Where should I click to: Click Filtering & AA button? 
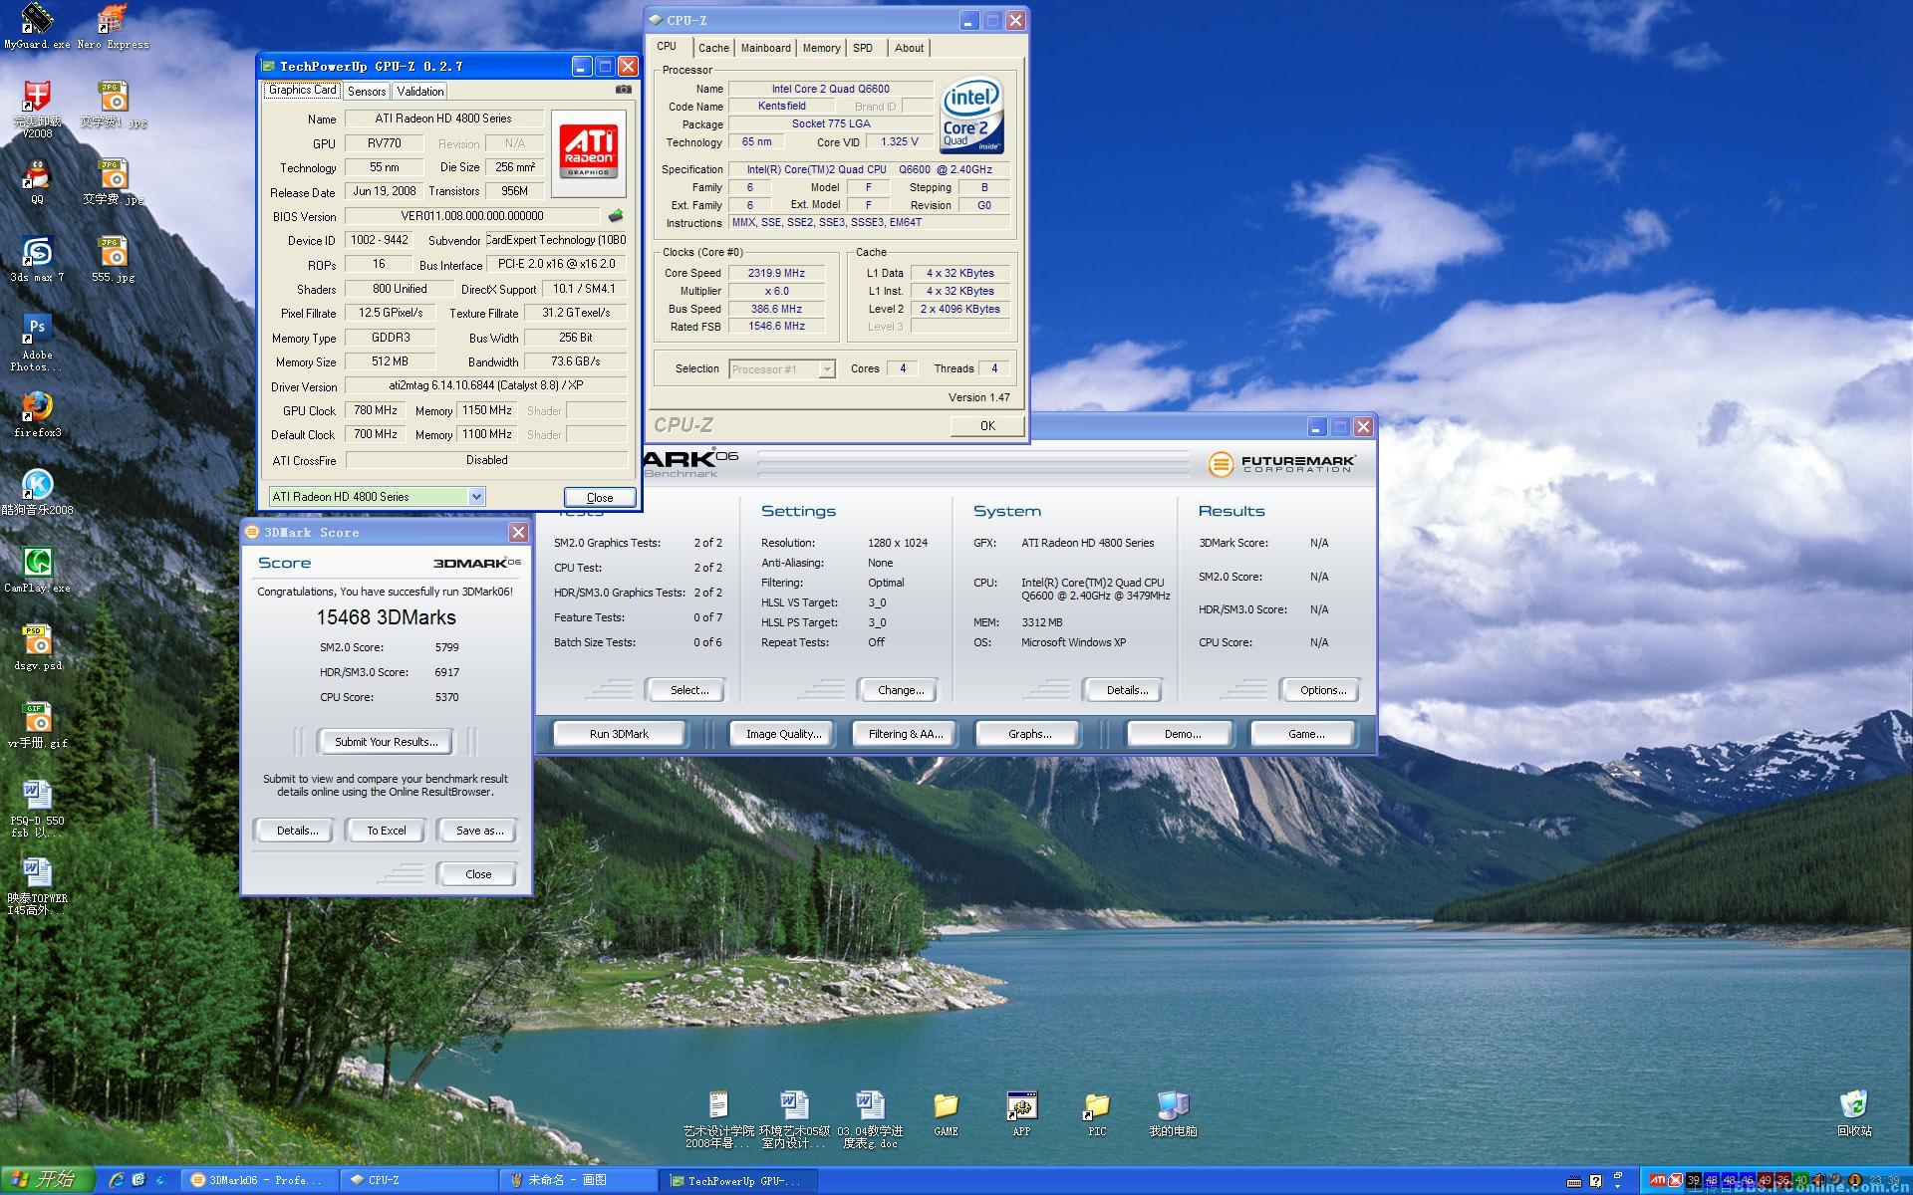(905, 734)
